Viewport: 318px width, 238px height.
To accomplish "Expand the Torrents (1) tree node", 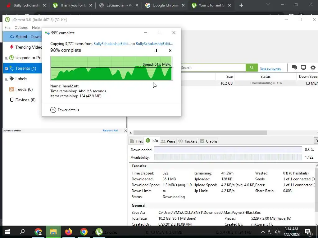I will coord(7,68).
